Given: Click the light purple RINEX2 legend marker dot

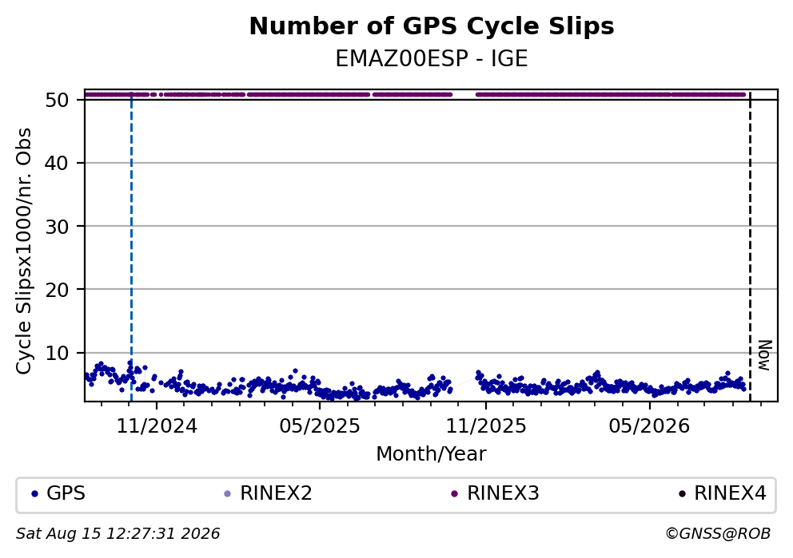Looking at the screenshot, I should (227, 494).
